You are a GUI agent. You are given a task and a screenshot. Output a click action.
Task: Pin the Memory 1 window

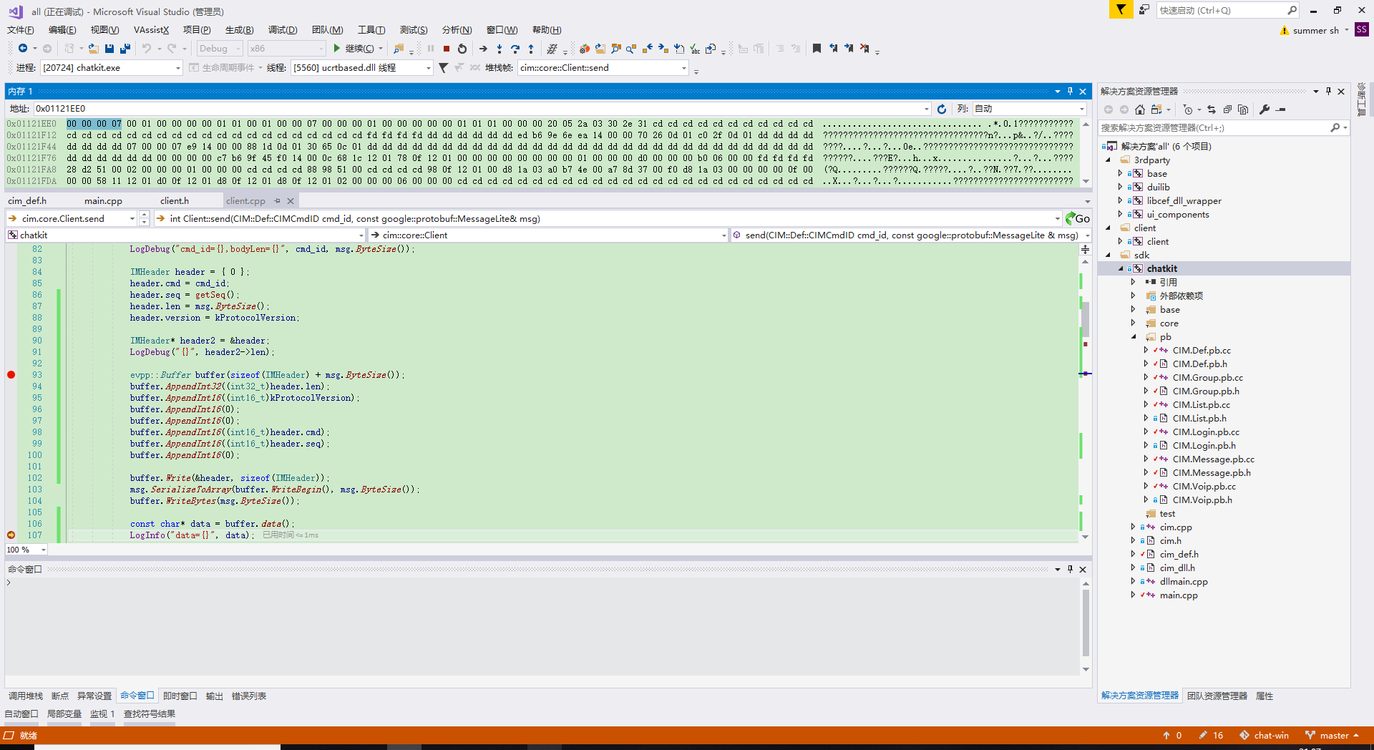[x=1070, y=91]
